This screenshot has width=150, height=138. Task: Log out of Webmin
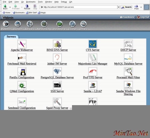point(143,17)
